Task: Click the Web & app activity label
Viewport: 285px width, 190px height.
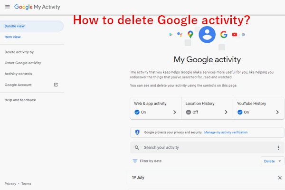Action: coord(150,104)
